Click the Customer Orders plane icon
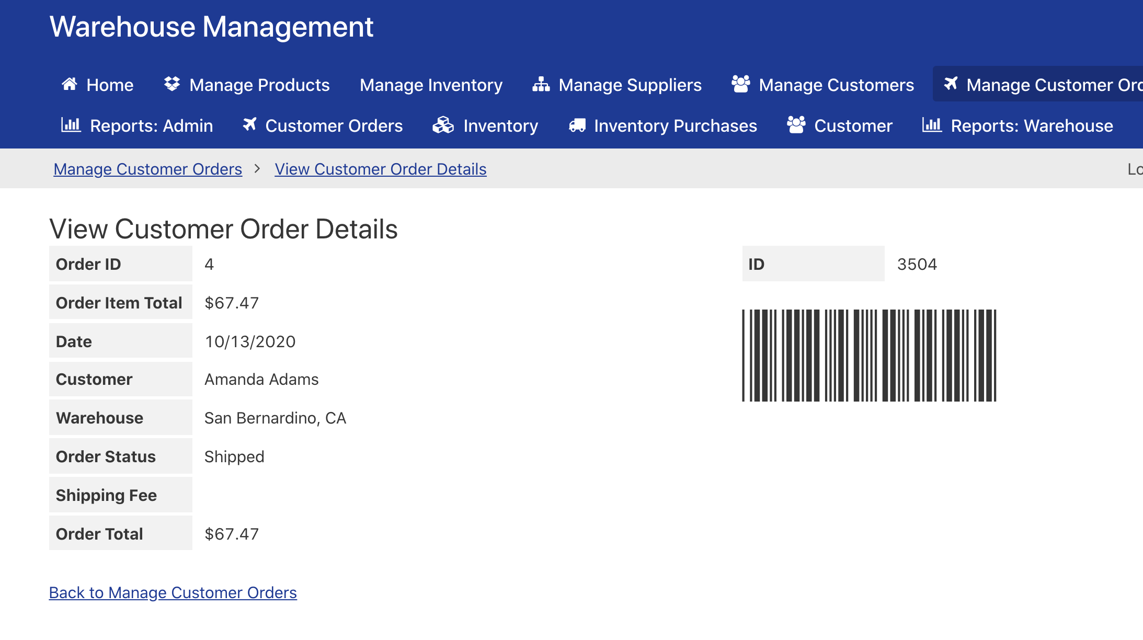The image size is (1143, 640). (x=250, y=124)
